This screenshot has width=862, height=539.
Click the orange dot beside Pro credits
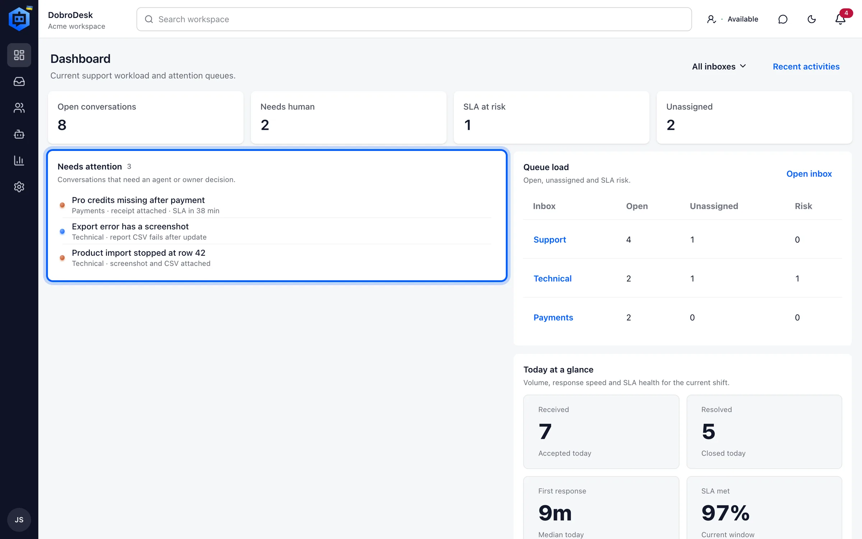pos(62,205)
